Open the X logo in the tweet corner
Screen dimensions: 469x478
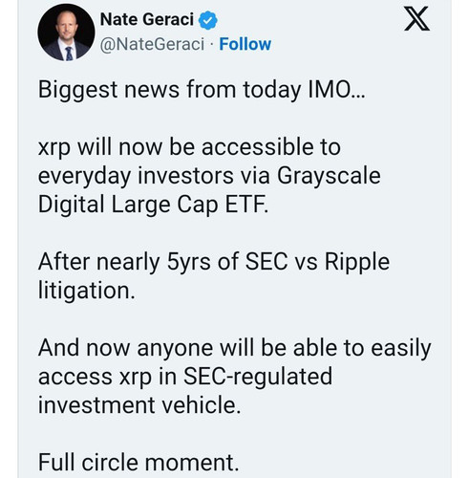pyautogui.click(x=416, y=19)
